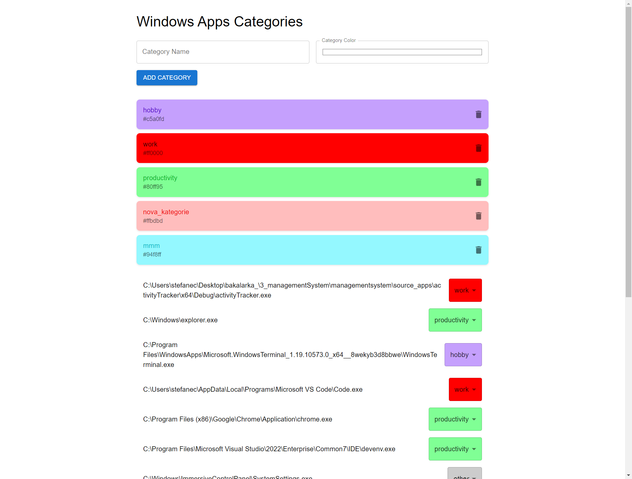Click the 'hobby' category name text

pyautogui.click(x=152, y=110)
